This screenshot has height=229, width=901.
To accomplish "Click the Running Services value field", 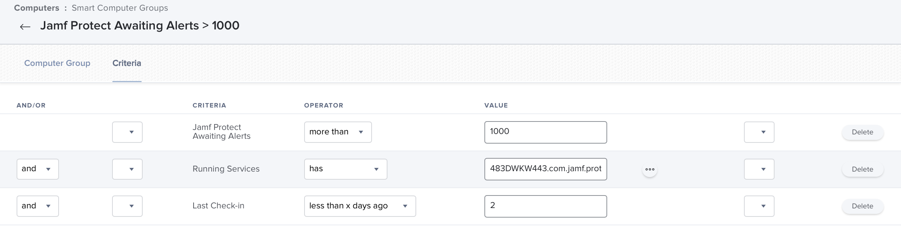I will click(545, 169).
